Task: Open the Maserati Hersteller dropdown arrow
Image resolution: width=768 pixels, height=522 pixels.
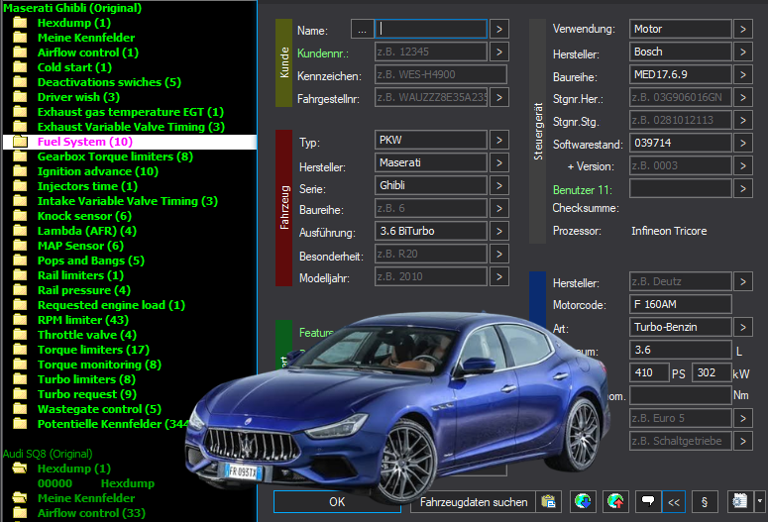Action: click(x=498, y=162)
